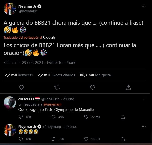Retweet Neymar's laughing emoji reply
This screenshot has height=145, width=152.
click(53, 139)
